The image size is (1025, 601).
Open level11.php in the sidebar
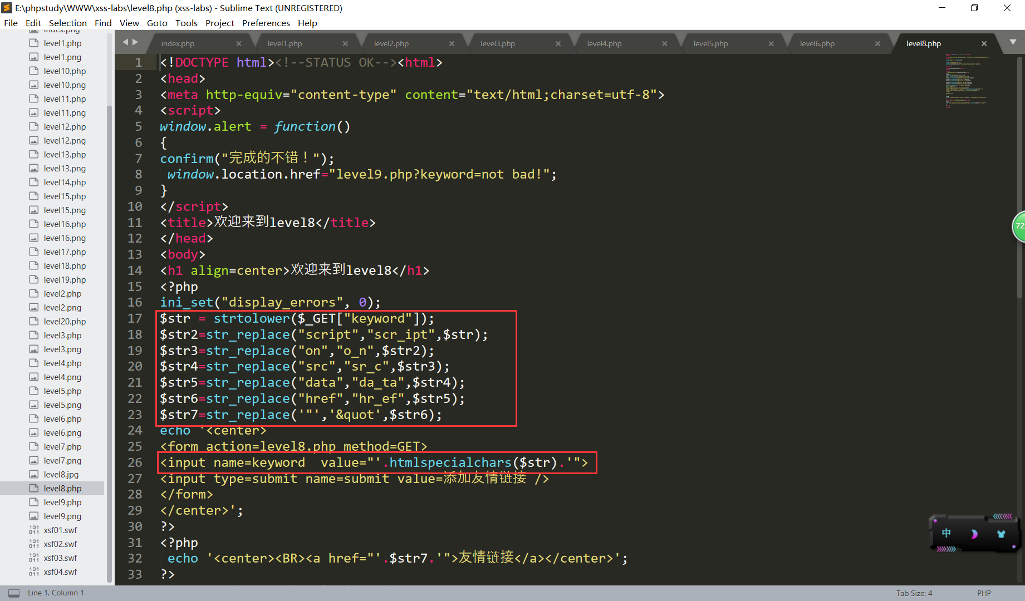tap(65, 98)
